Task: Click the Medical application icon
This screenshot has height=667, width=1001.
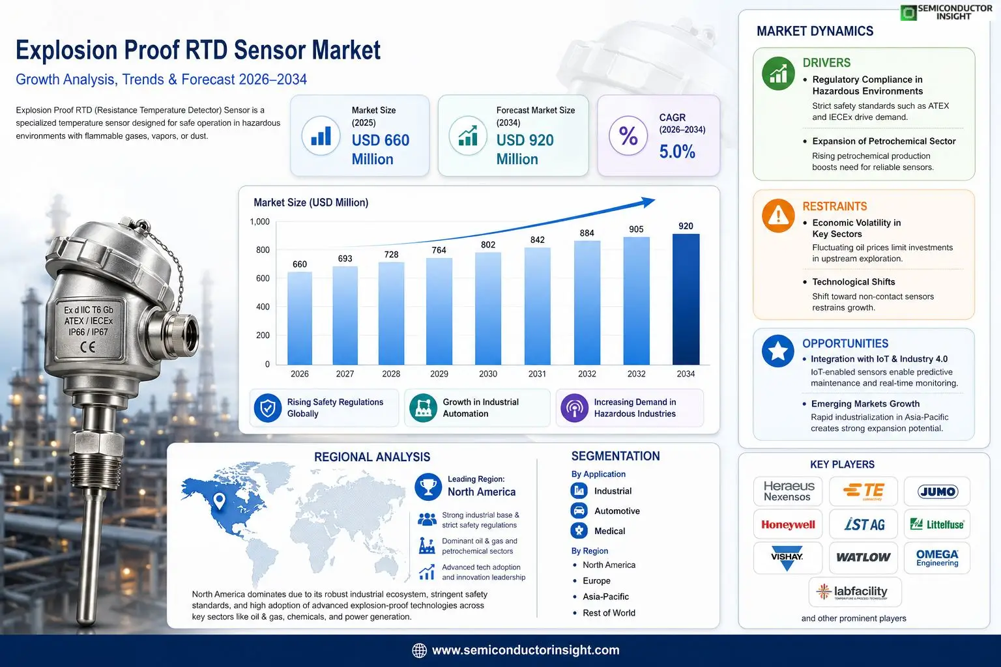Action: pyautogui.click(x=579, y=531)
